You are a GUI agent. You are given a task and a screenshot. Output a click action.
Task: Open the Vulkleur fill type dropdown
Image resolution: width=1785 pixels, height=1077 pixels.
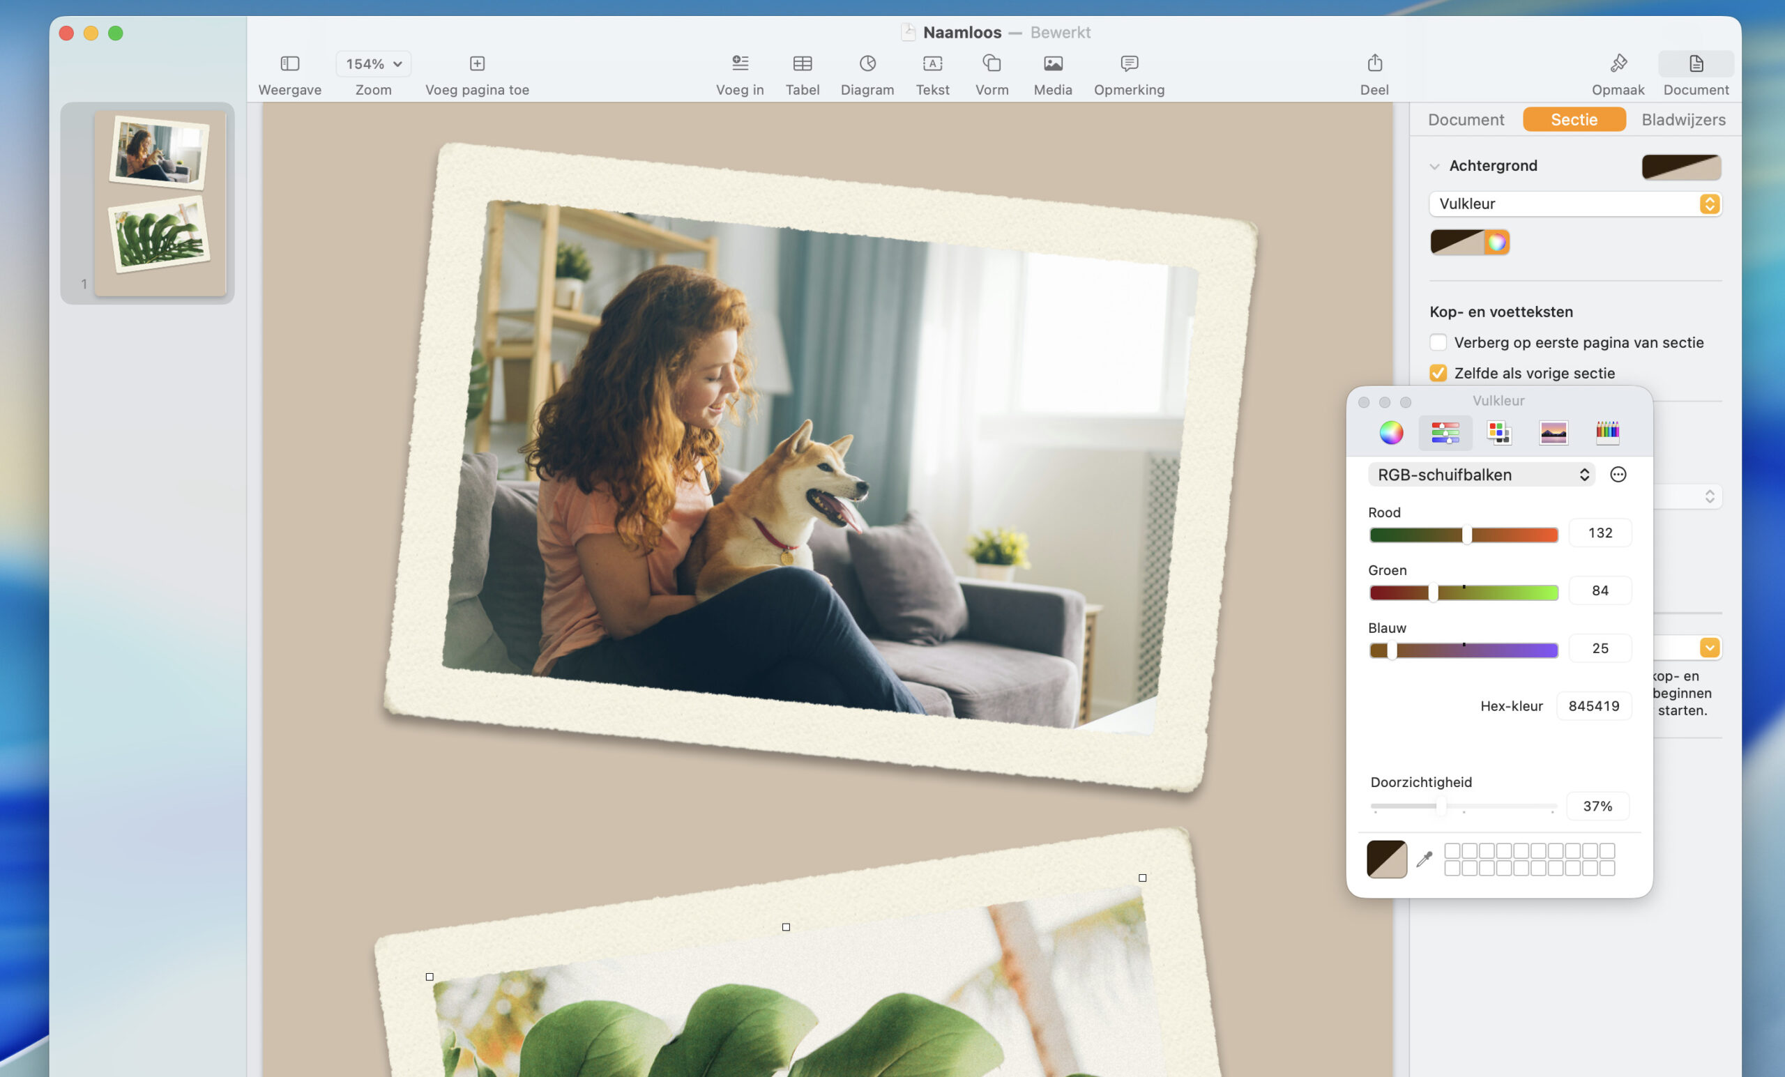point(1574,204)
